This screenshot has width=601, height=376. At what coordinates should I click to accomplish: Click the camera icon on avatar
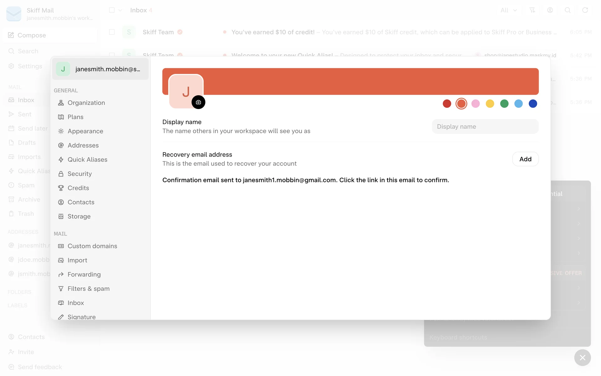click(x=198, y=102)
